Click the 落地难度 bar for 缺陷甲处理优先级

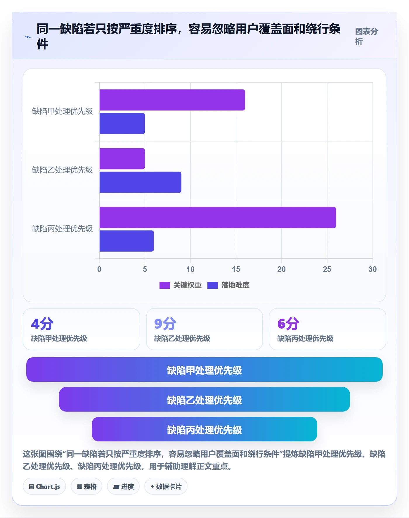coord(122,123)
